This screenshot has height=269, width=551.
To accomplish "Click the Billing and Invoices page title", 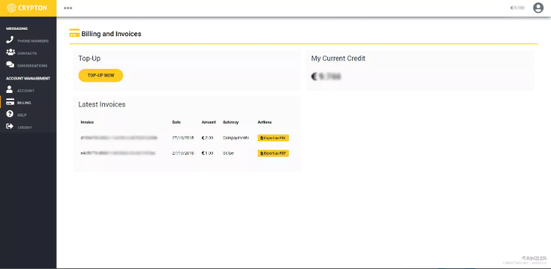I will click(111, 34).
